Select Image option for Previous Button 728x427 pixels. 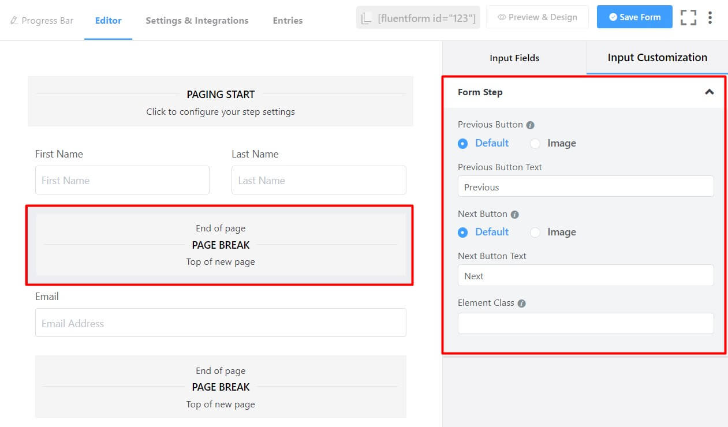coord(535,143)
